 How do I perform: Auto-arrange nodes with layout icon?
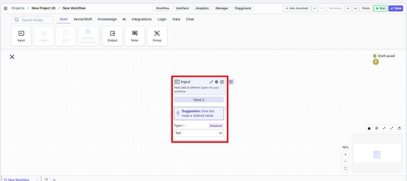coord(377,128)
